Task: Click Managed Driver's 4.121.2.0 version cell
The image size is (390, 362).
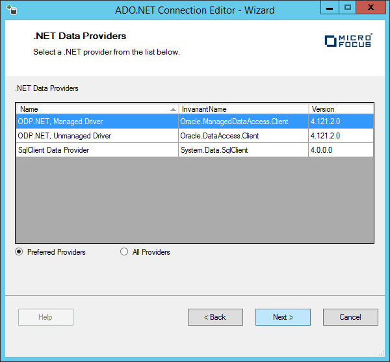Action: pos(341,122)
